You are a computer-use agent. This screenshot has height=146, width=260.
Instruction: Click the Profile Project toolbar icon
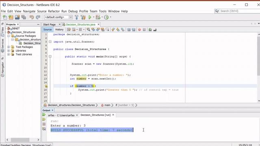click(x=106, y=17)
